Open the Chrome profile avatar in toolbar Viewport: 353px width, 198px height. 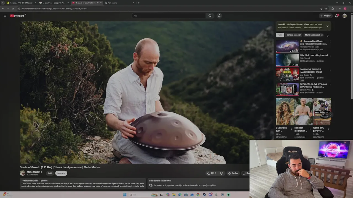(345, 9)
